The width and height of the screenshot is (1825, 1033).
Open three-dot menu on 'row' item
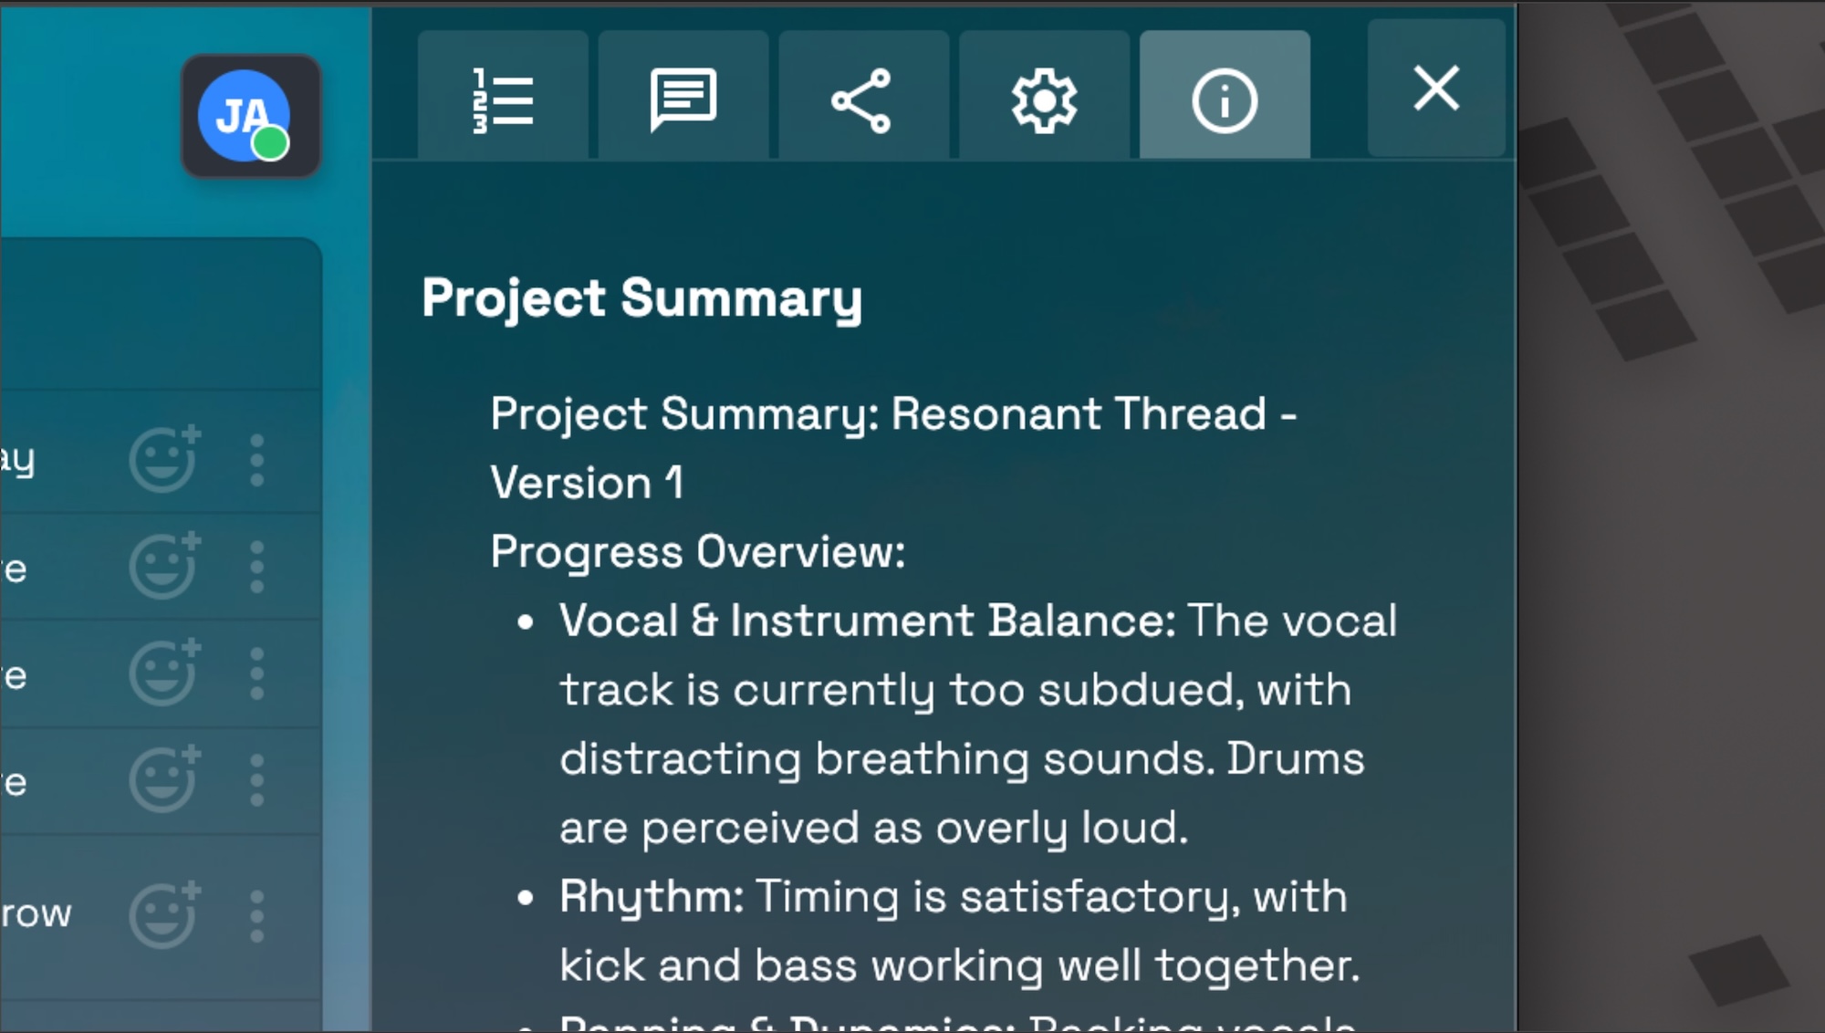[257, 915]
